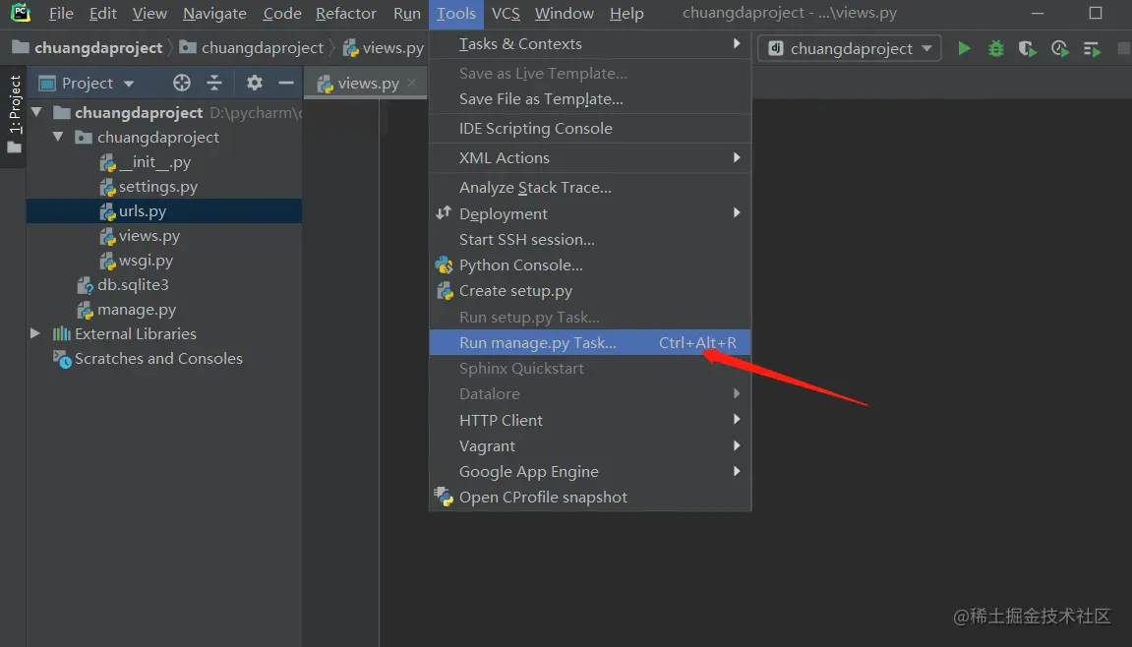
Task: Open the Deployment submenu
Action: (x=590, y=213)
